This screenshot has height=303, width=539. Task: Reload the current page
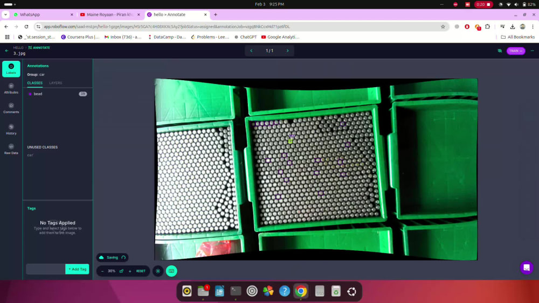(26, 26)
